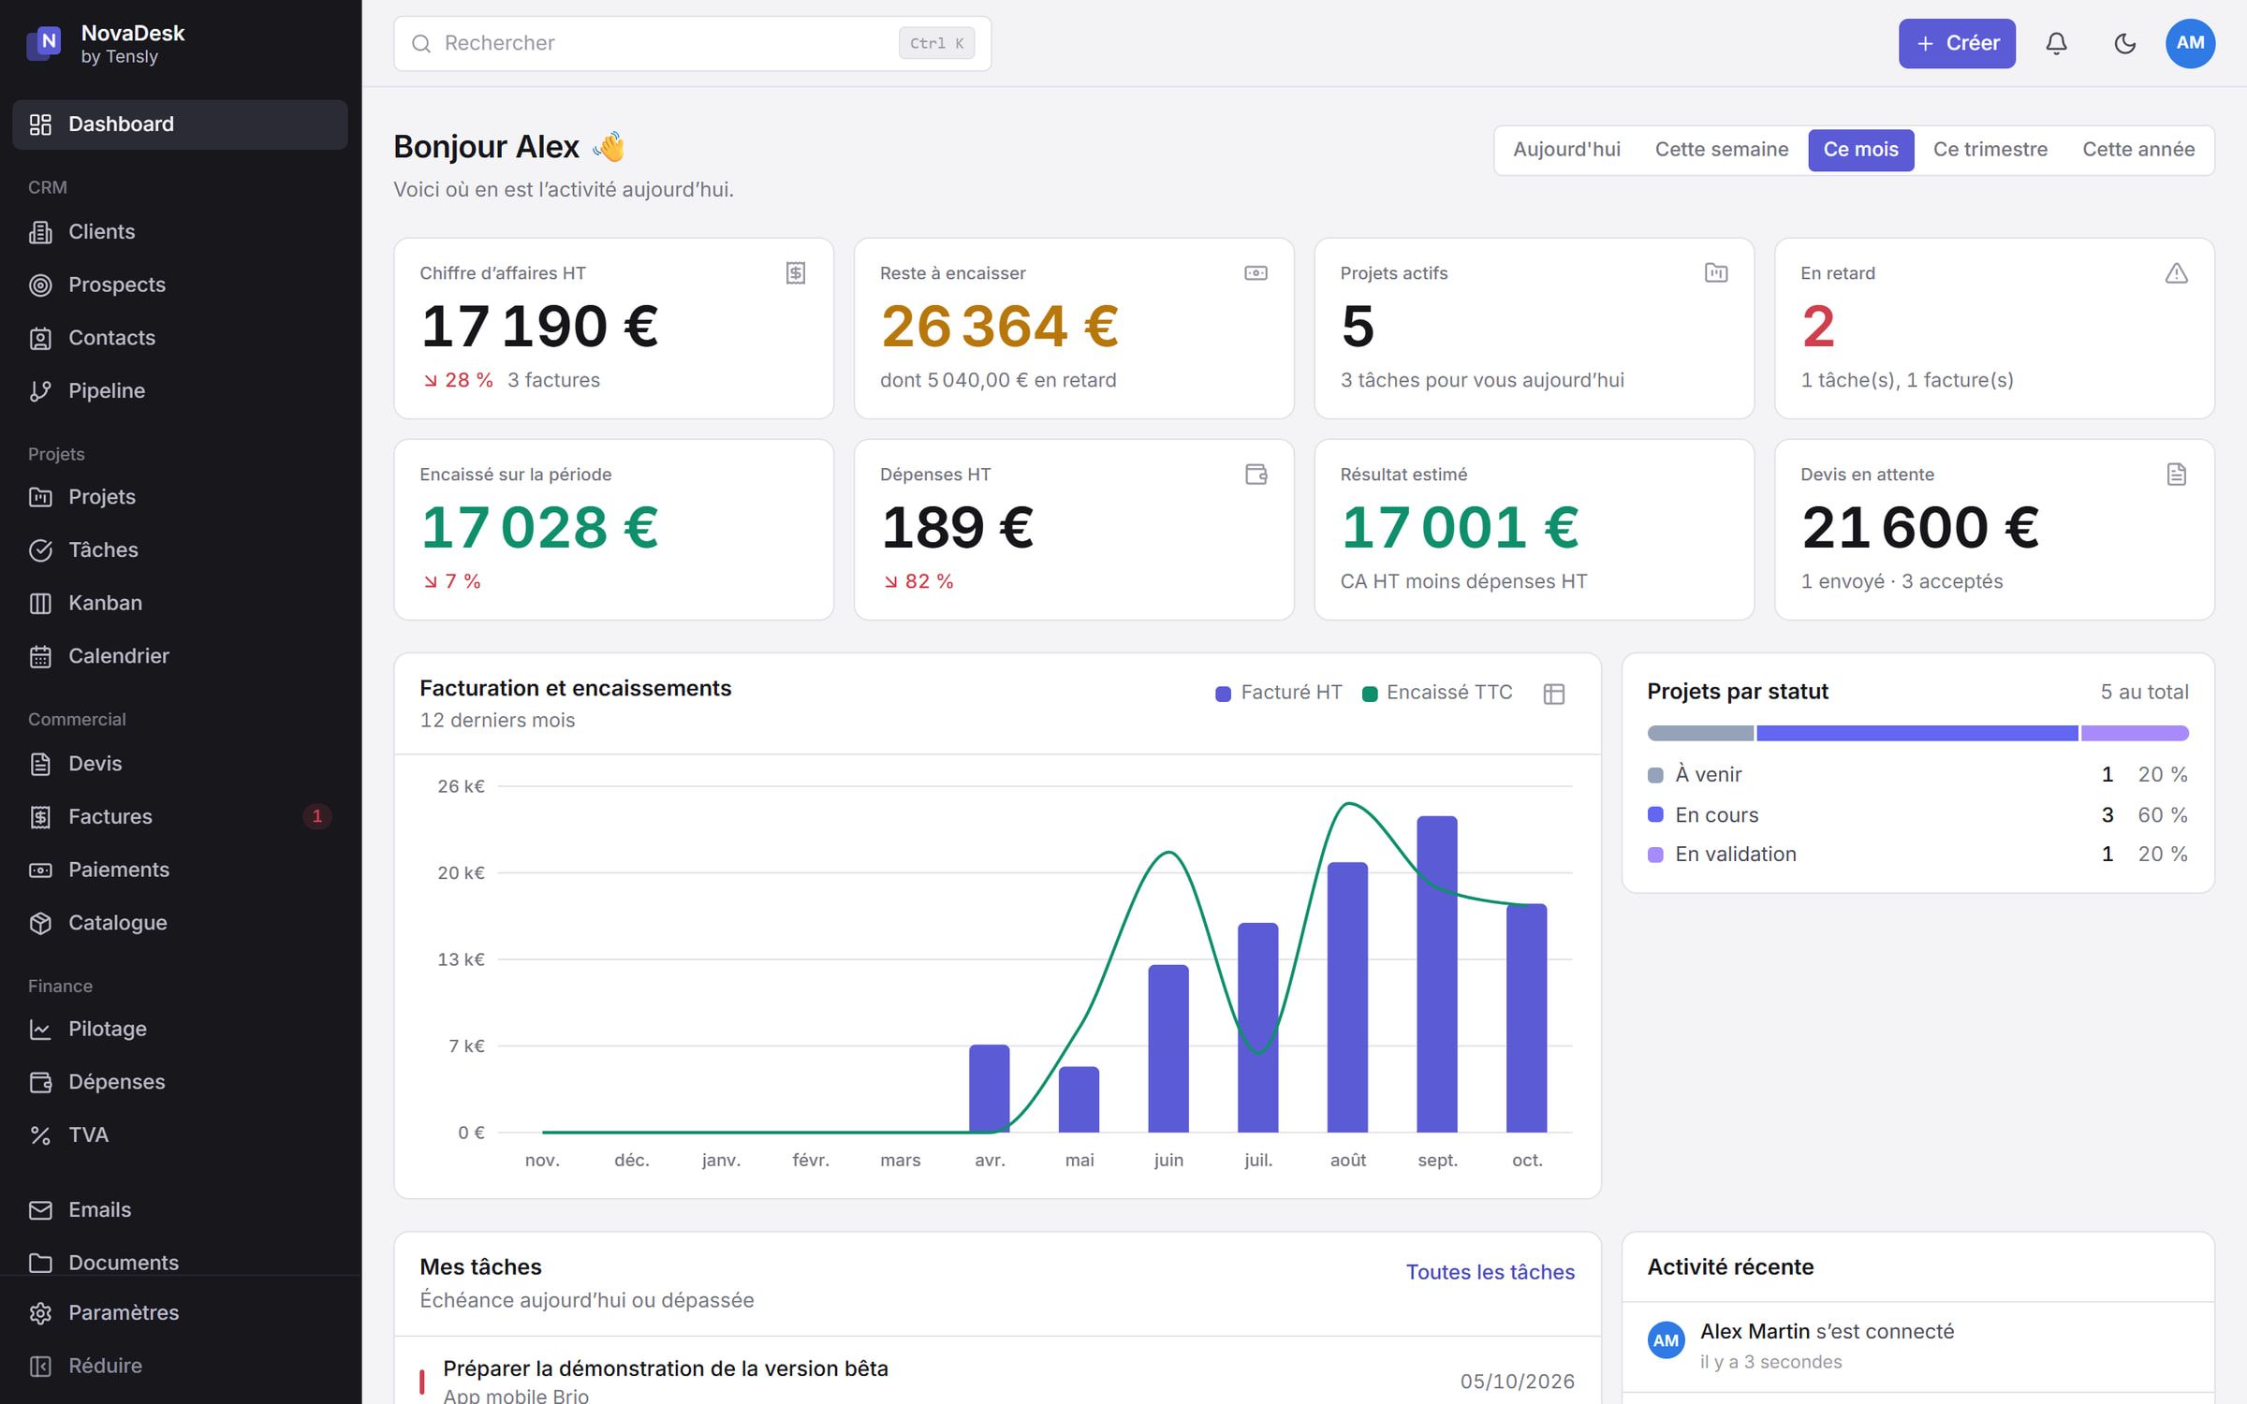The width and height of the screenshot is (2247, 1404).
Task: Toggle Encaissé TTC legend swatch
Action: [1369, 694]
